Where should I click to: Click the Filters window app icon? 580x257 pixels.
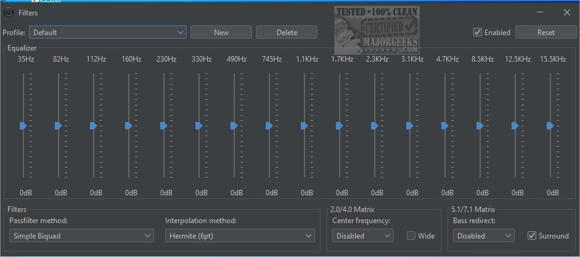point(9,13)
